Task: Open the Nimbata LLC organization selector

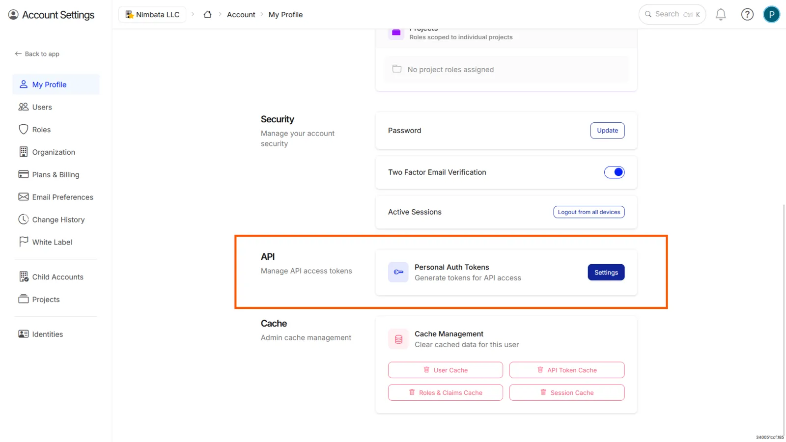Action: 152,15
